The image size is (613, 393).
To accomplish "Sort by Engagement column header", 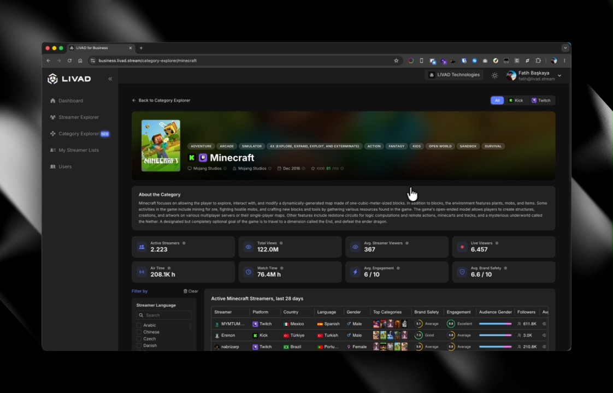I will (x=458, y=312).
